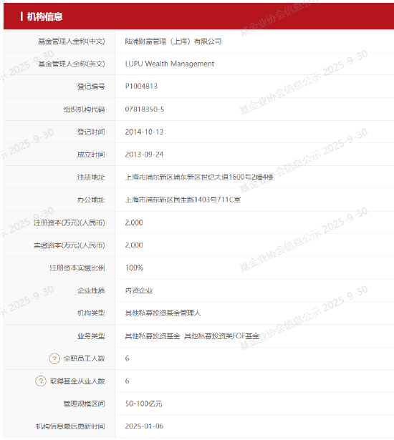Click the establishment date 2013-09-24

point(144,155)
